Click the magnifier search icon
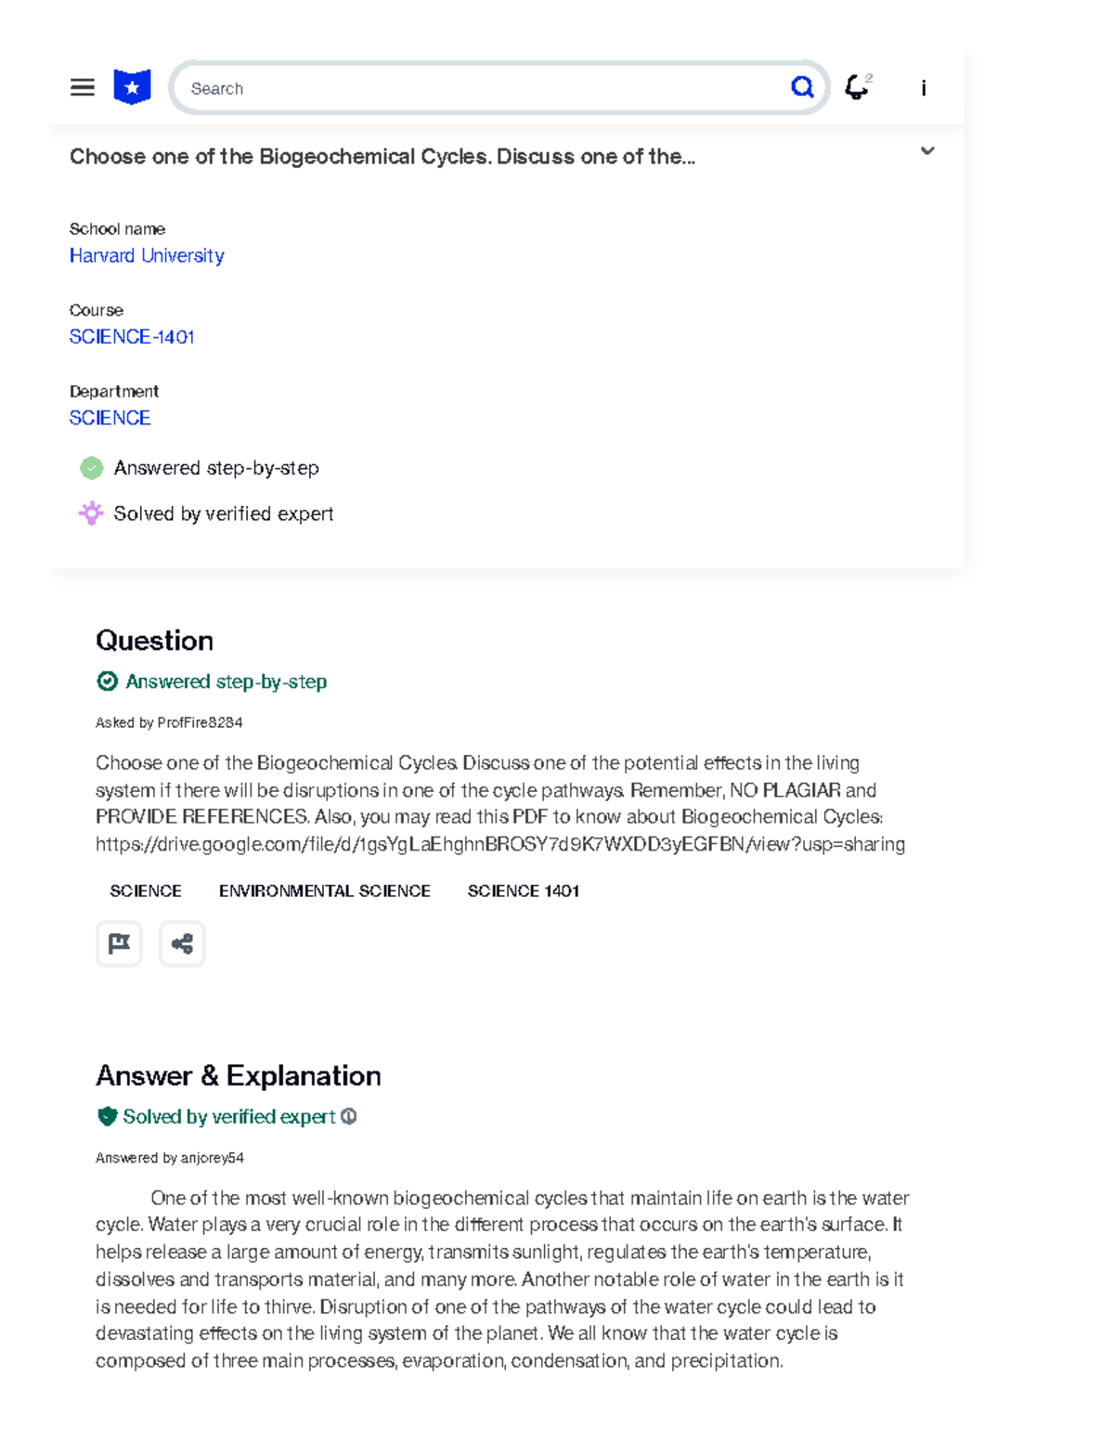The image size is (1114, 1442). click(802, 87)
